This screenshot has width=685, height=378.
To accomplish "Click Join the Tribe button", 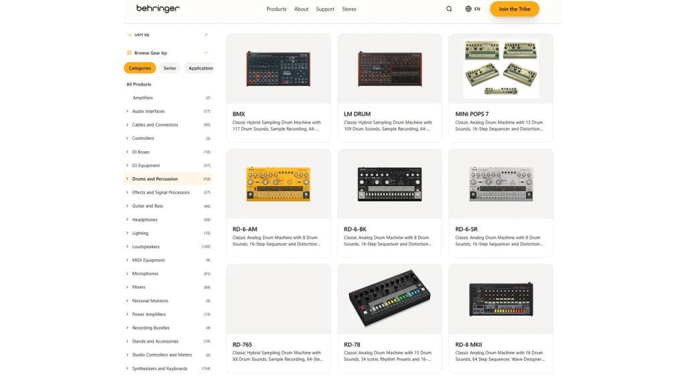I will coord(514,9).
